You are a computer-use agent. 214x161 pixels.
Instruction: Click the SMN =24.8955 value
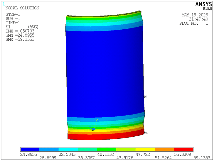point(20,35)
